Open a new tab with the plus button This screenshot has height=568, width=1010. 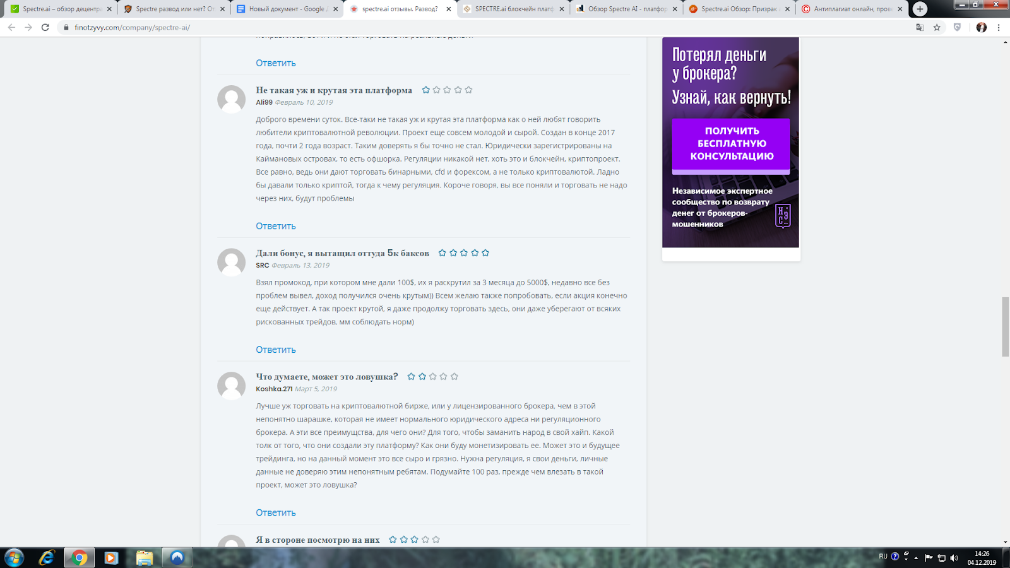pyautogui.click(x=920, y=9)
